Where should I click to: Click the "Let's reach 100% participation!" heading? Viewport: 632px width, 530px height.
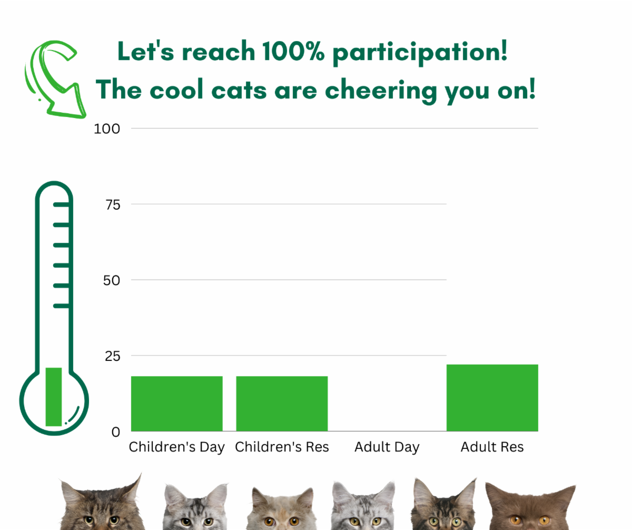[312, 52]
